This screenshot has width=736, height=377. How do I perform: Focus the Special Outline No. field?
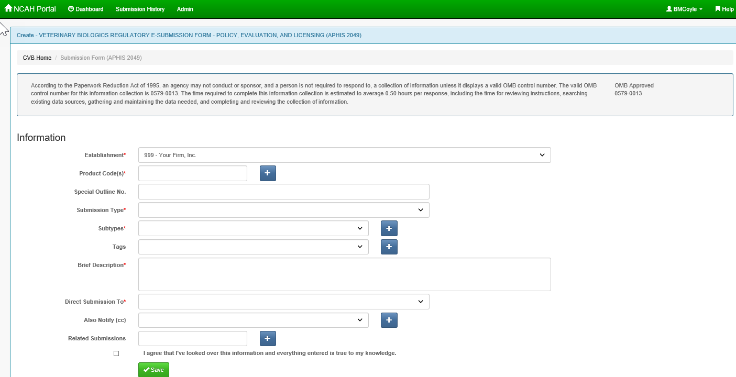coord(283,192)
